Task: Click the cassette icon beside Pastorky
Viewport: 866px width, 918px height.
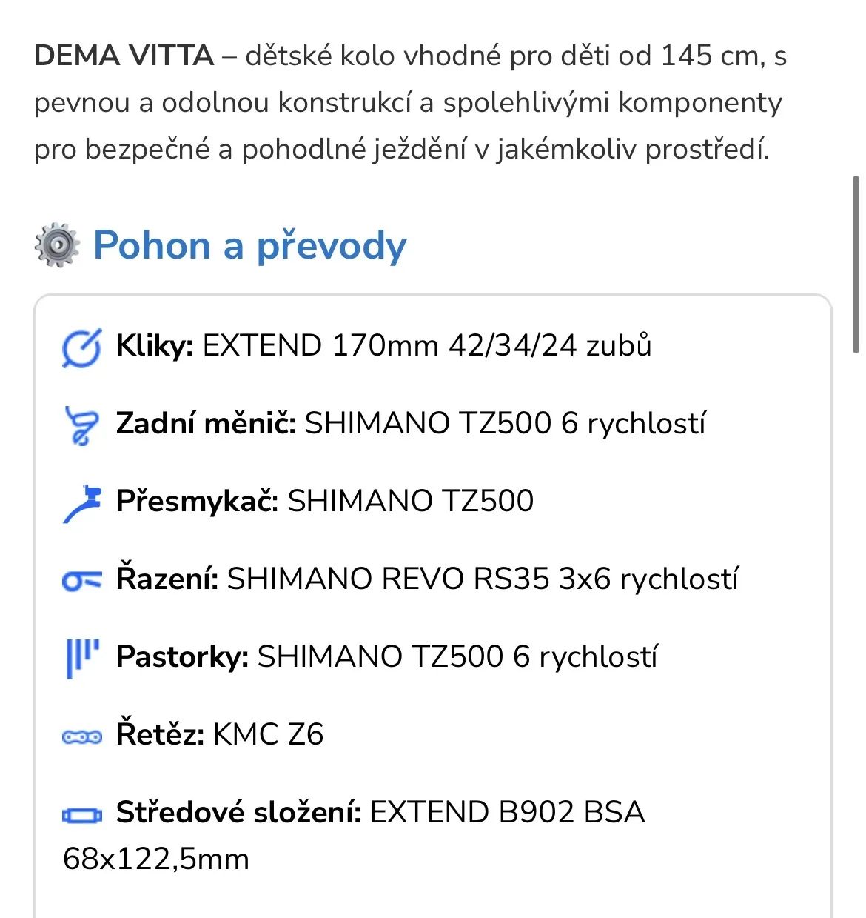Action: (81, 658)
